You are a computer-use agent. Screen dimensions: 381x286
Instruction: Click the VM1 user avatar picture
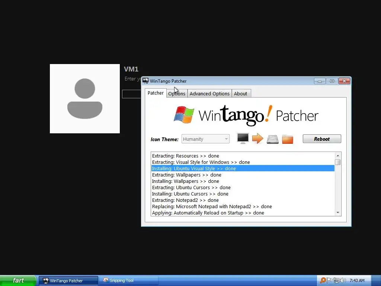pyautogui.click(x=85, y=98)
